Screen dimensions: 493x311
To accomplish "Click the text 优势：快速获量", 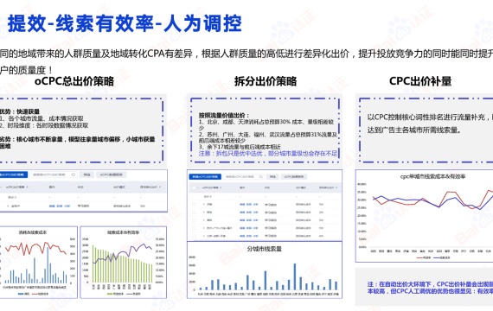I will pos(20,111).
